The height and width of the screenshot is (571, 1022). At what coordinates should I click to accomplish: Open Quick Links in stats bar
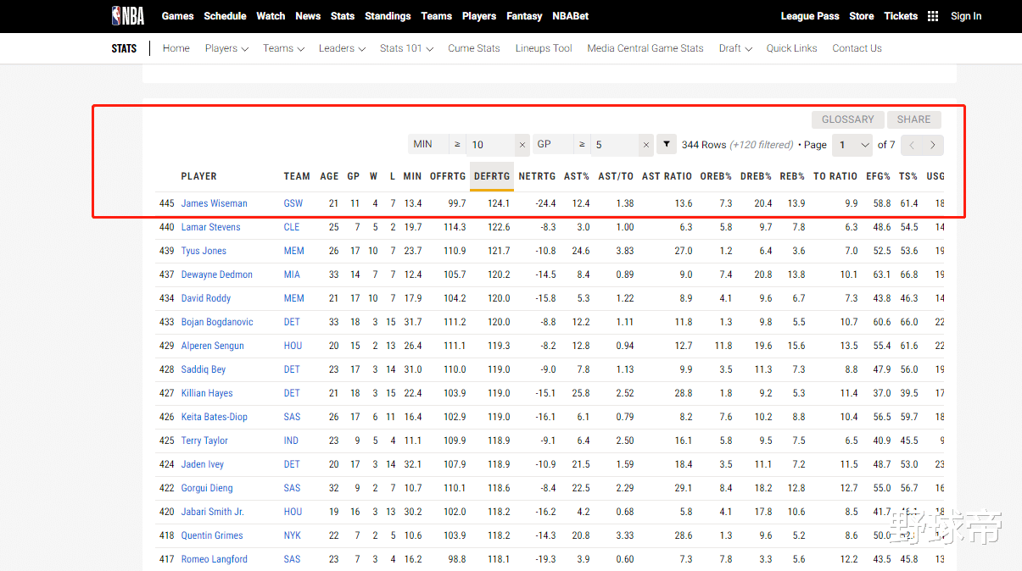tap(792, 48)
